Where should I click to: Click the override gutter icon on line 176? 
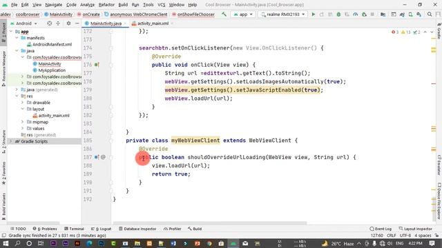(97, 65)
